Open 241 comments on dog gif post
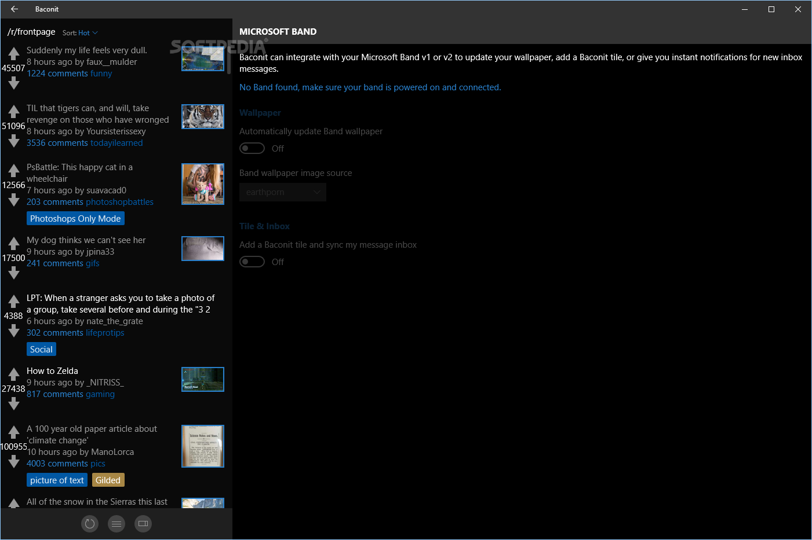Screen dimensions: 812x540 [55, 263]
